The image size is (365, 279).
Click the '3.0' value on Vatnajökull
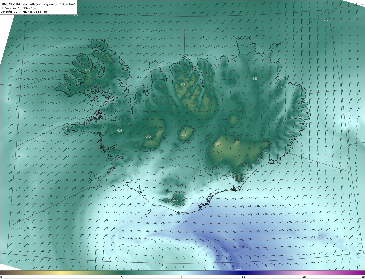[218, 144]
